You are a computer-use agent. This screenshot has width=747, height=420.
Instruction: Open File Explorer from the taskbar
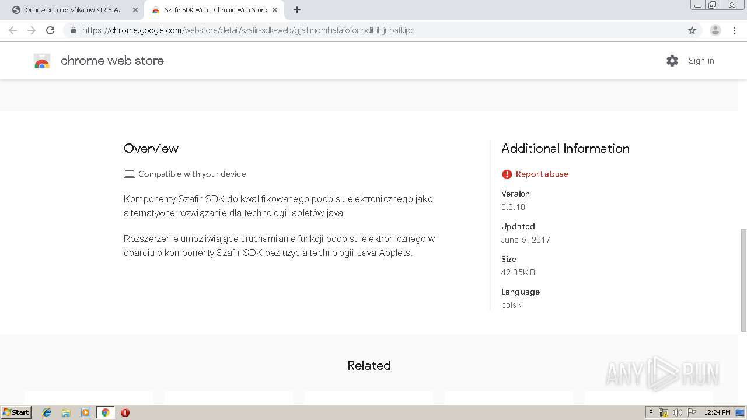tap(66, 412)
